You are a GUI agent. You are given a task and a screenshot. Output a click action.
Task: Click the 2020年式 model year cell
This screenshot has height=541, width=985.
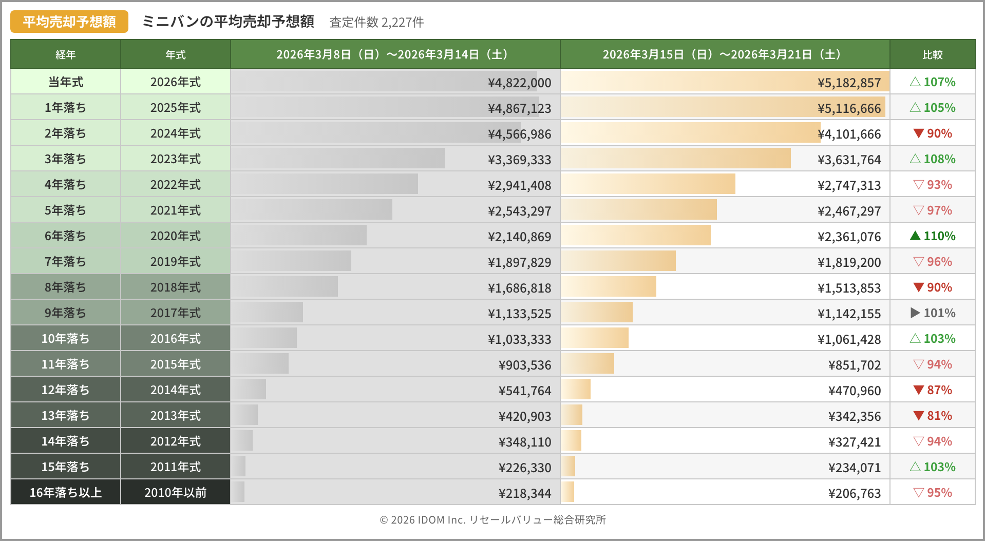(x=176, y=236)
